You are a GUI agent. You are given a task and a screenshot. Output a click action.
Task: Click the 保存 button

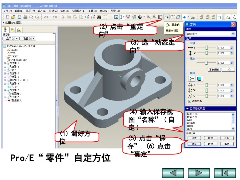(x=211, y=138)
